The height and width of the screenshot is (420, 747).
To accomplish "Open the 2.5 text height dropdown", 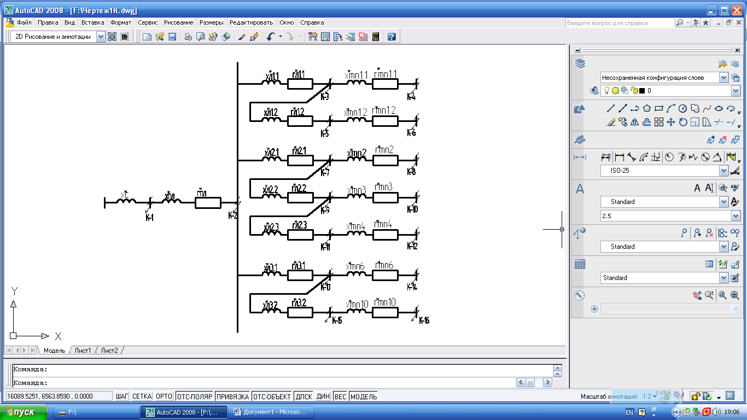I will 736,216.
